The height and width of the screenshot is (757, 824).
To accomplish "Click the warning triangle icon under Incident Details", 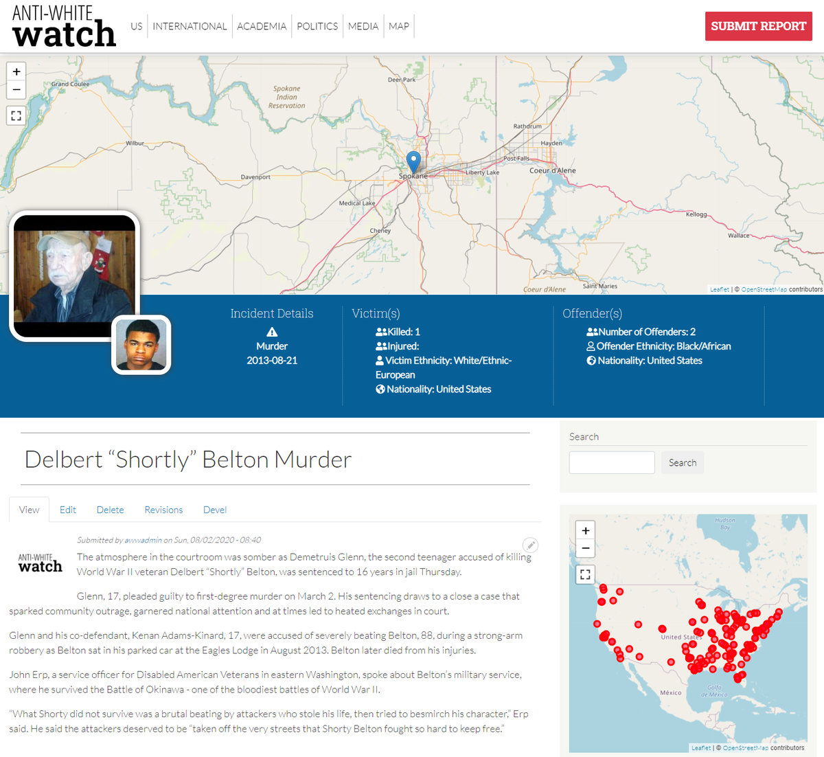I will [272, 332].
